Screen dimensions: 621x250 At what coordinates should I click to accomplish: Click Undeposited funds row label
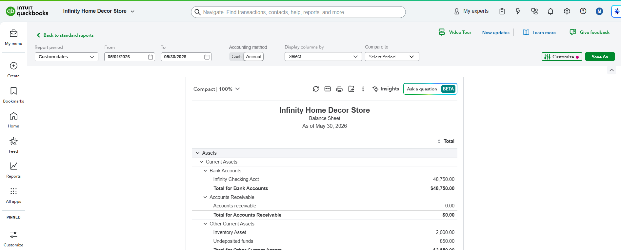pos(233,241)
